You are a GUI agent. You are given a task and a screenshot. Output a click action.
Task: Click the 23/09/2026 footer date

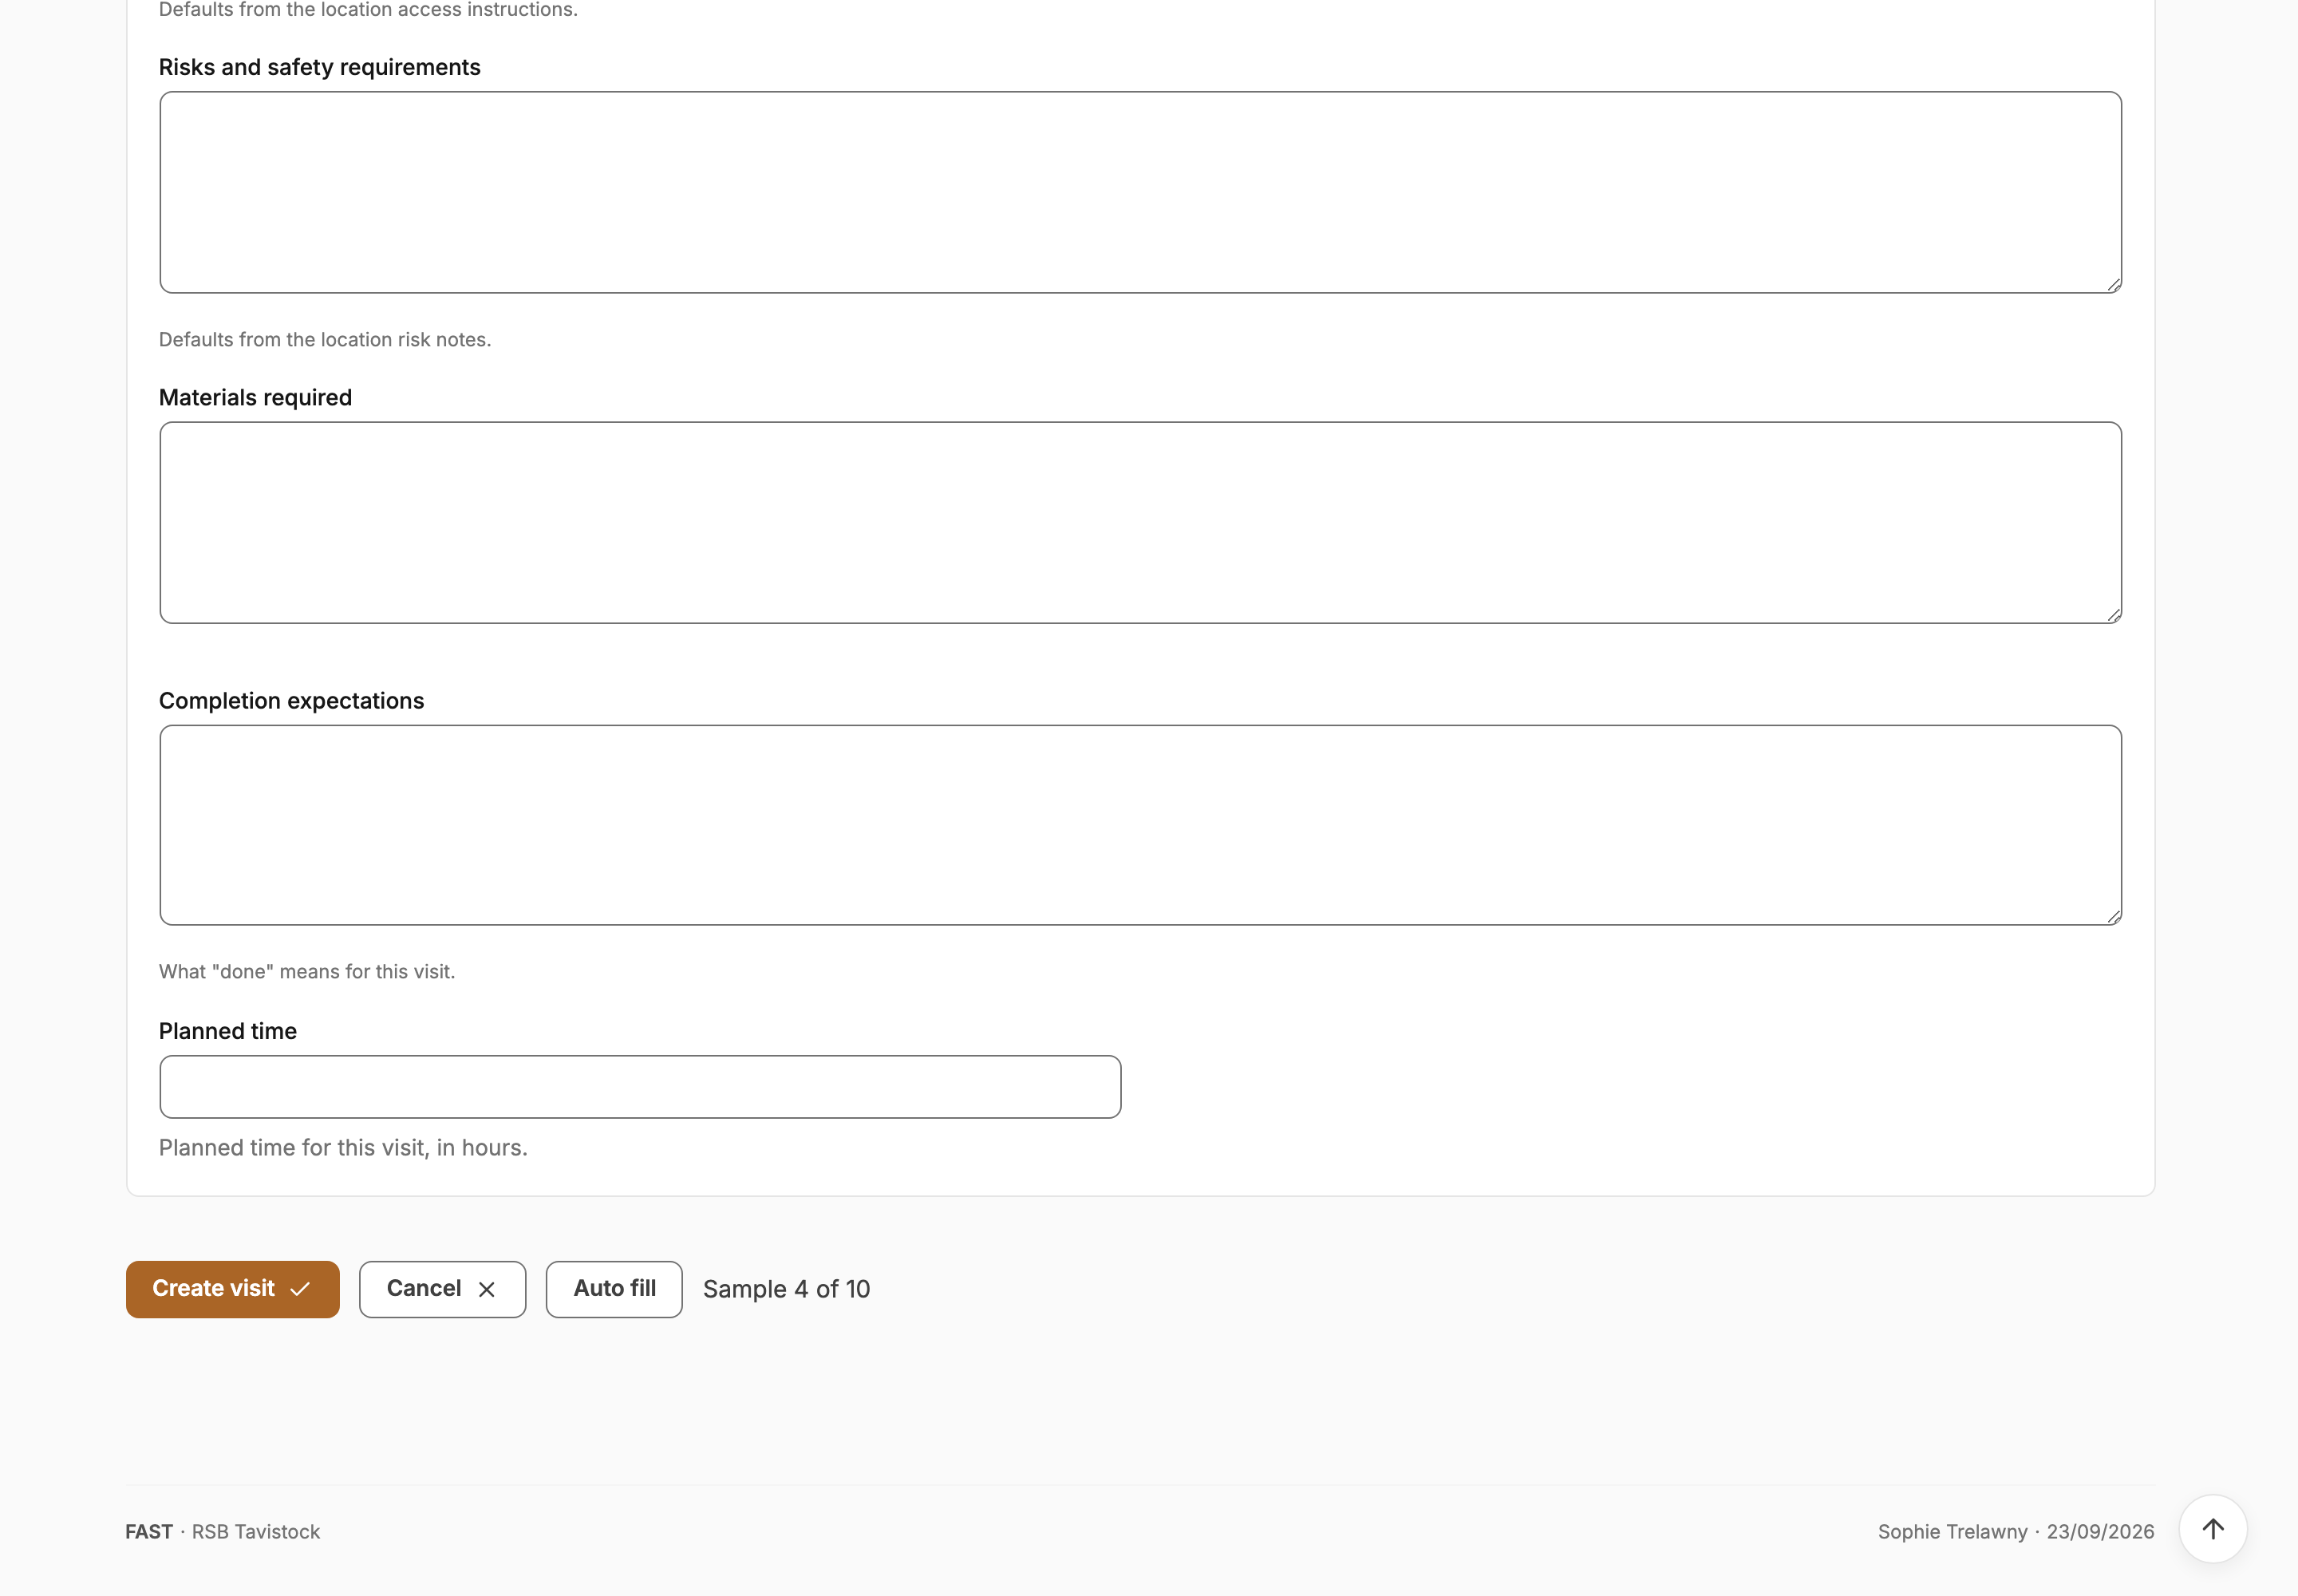pos(2100,1532)
